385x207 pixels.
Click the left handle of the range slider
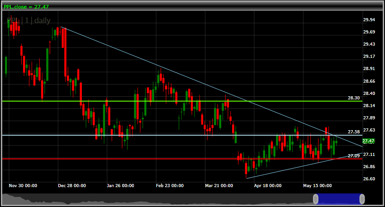tap(316, 199)
